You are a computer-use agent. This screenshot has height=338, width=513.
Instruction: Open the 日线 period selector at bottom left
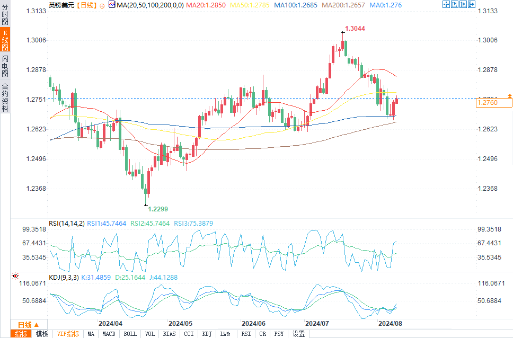[29, 325]
